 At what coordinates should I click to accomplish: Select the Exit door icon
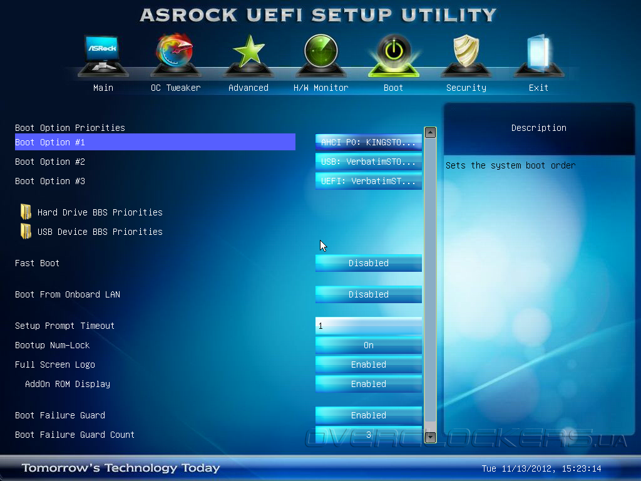539,55
